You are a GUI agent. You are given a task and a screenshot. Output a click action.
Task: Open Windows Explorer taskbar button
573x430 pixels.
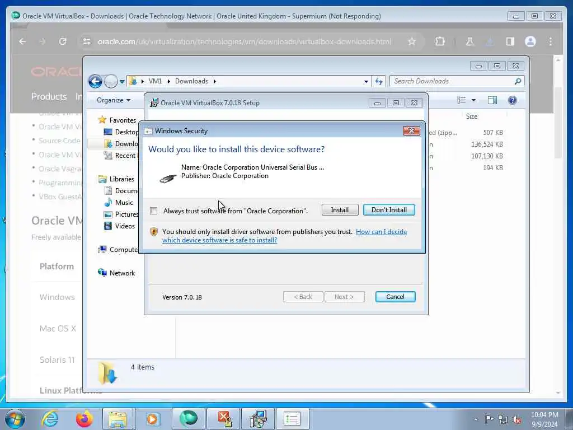(x=118, y=419)
